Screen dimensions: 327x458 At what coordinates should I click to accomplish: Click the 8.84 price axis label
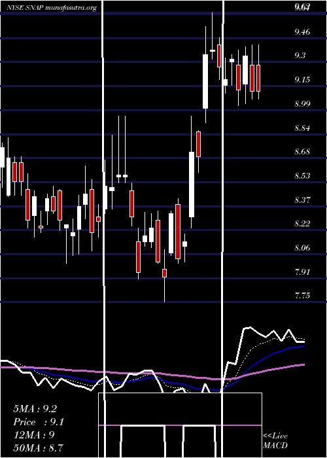click(x=302, y=128)
